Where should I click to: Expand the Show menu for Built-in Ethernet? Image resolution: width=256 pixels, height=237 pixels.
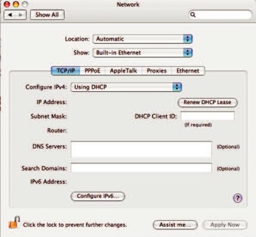click(x=142, y=53)
